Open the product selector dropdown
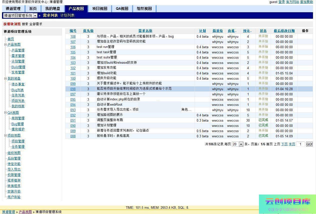 click(x=35, y=15)
